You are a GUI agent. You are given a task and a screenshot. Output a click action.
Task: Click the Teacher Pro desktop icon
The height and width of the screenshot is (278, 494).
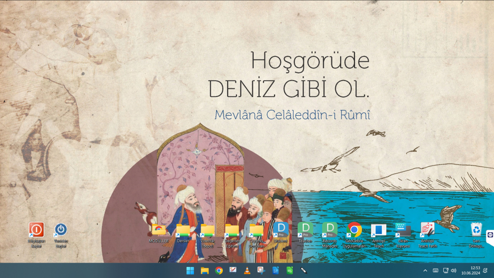click(305, 229)
